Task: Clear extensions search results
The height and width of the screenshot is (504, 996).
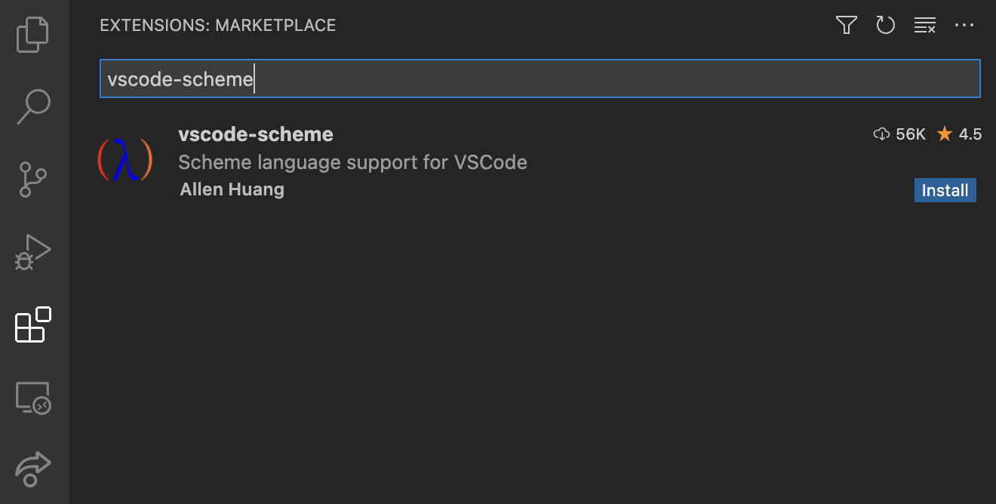Action: click(x=924, y=26)
